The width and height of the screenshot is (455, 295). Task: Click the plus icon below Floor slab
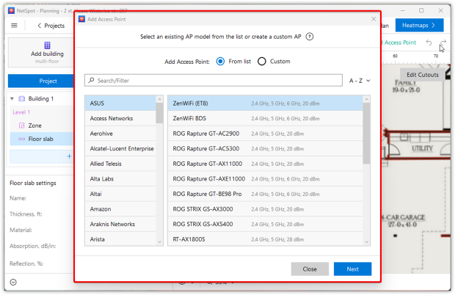69,156
